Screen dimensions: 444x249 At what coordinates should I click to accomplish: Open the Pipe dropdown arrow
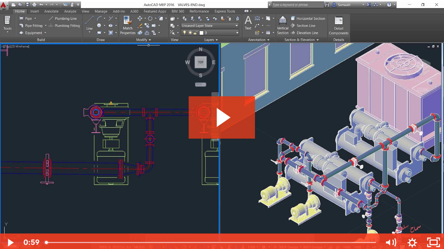click(x=35, y=18)
